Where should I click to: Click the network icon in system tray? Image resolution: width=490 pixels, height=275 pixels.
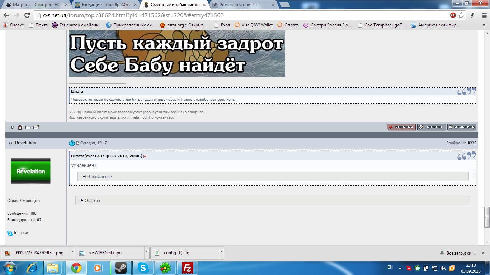click(434, 268)
